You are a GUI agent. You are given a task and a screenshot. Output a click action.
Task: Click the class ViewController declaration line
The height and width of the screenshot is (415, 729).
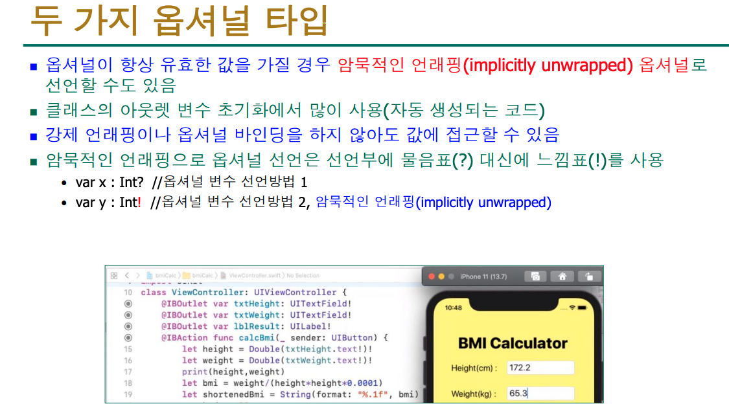[244, 292]
